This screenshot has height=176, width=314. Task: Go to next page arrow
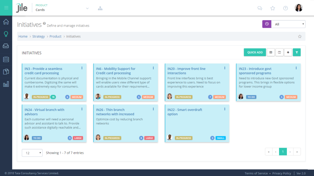click(290, 152)
